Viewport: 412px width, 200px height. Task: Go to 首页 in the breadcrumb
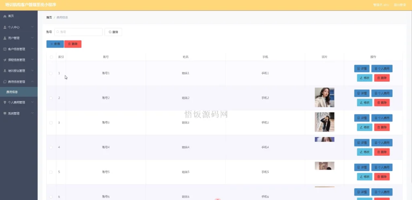49,18
